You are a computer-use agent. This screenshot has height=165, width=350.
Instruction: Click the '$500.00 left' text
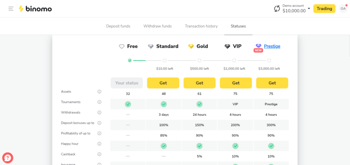click(x=199, y=69)
